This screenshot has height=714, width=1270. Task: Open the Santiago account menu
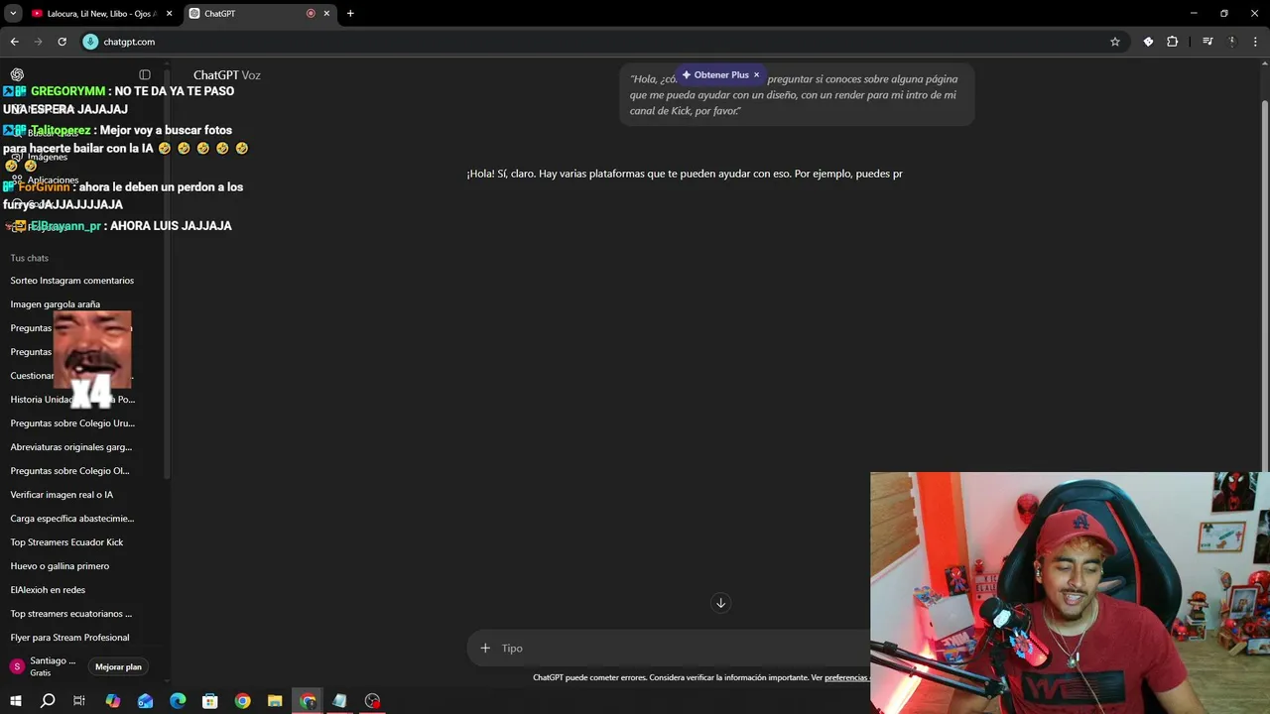pyautogui.click(x=43, y=666)
